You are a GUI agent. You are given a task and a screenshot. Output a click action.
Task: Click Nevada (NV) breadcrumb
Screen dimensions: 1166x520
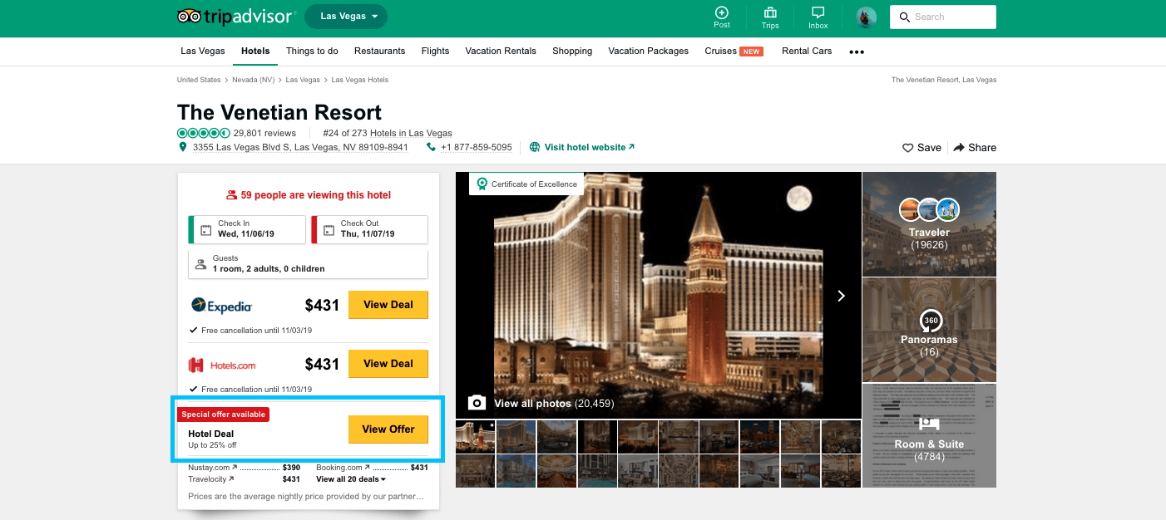(x=253, y=80)
